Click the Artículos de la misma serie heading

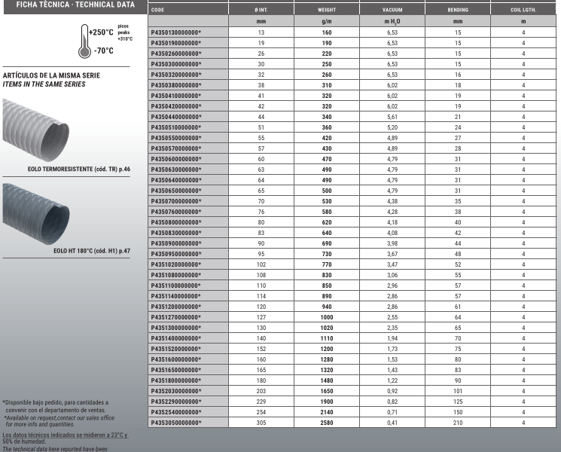point(51,76)
